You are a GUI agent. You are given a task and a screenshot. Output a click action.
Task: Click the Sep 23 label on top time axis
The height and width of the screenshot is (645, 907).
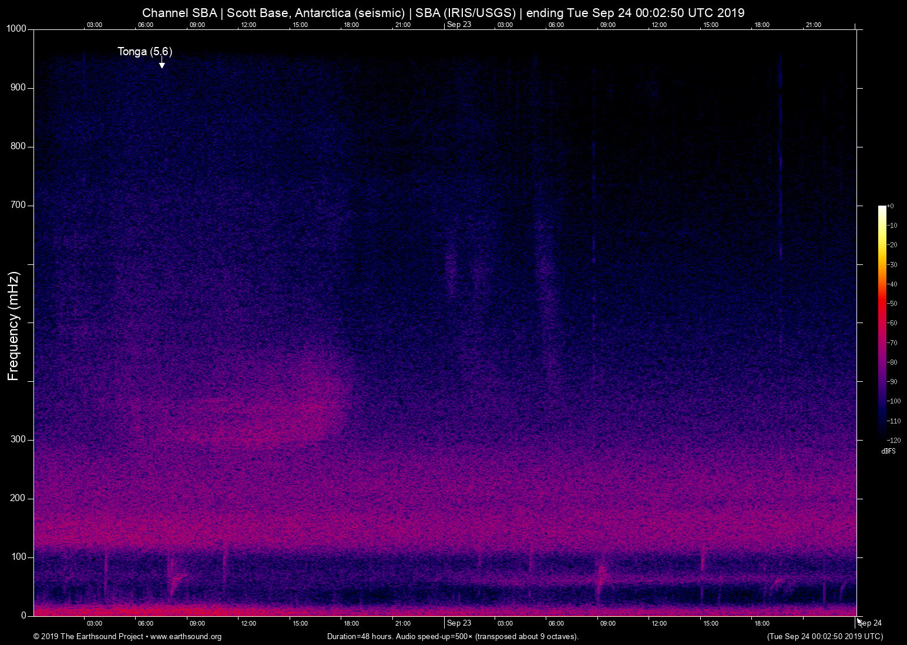tap(459, 25)
